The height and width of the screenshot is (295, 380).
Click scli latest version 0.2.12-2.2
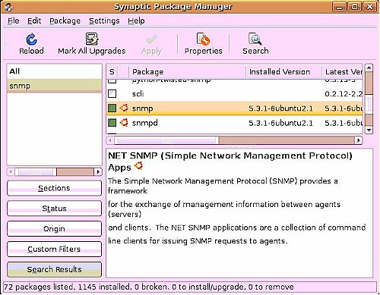coord(344,94)
